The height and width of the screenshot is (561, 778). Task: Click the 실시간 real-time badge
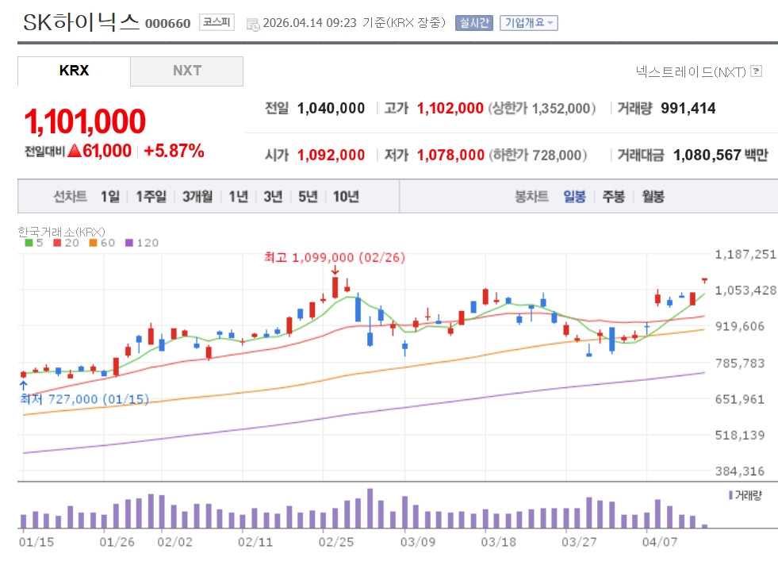[473, 23]
